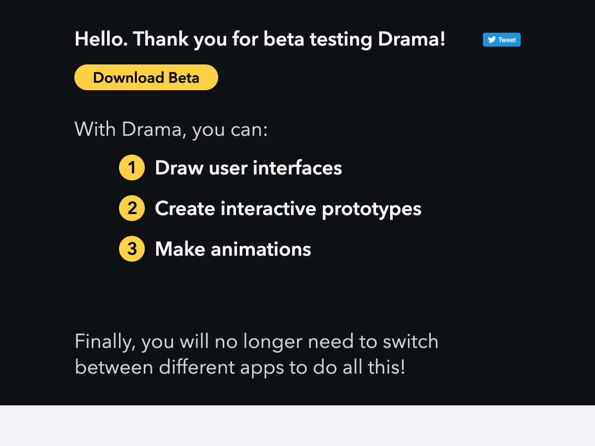This screenshot has height=446, width=595.
Task: Click the word "Drama!" in the heading
Action: pyautogui.click(x=412, y=39)
